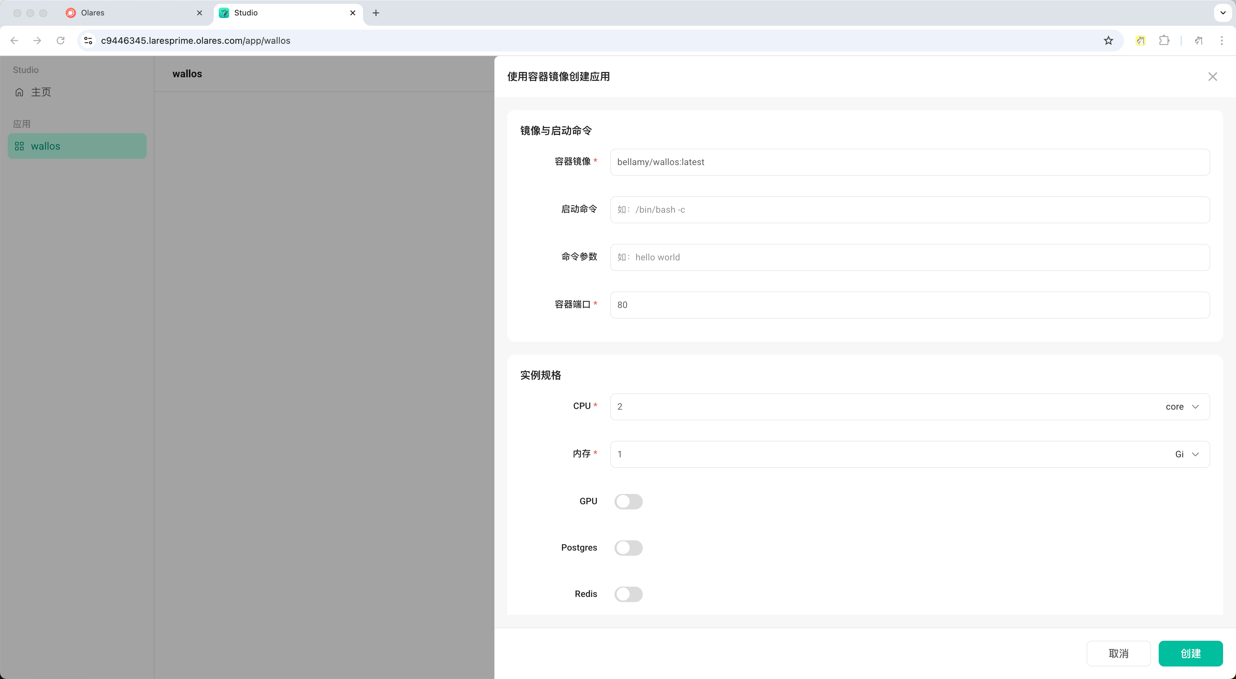
Task: Click the back navigation arrow
Action: tap(14, 40)
